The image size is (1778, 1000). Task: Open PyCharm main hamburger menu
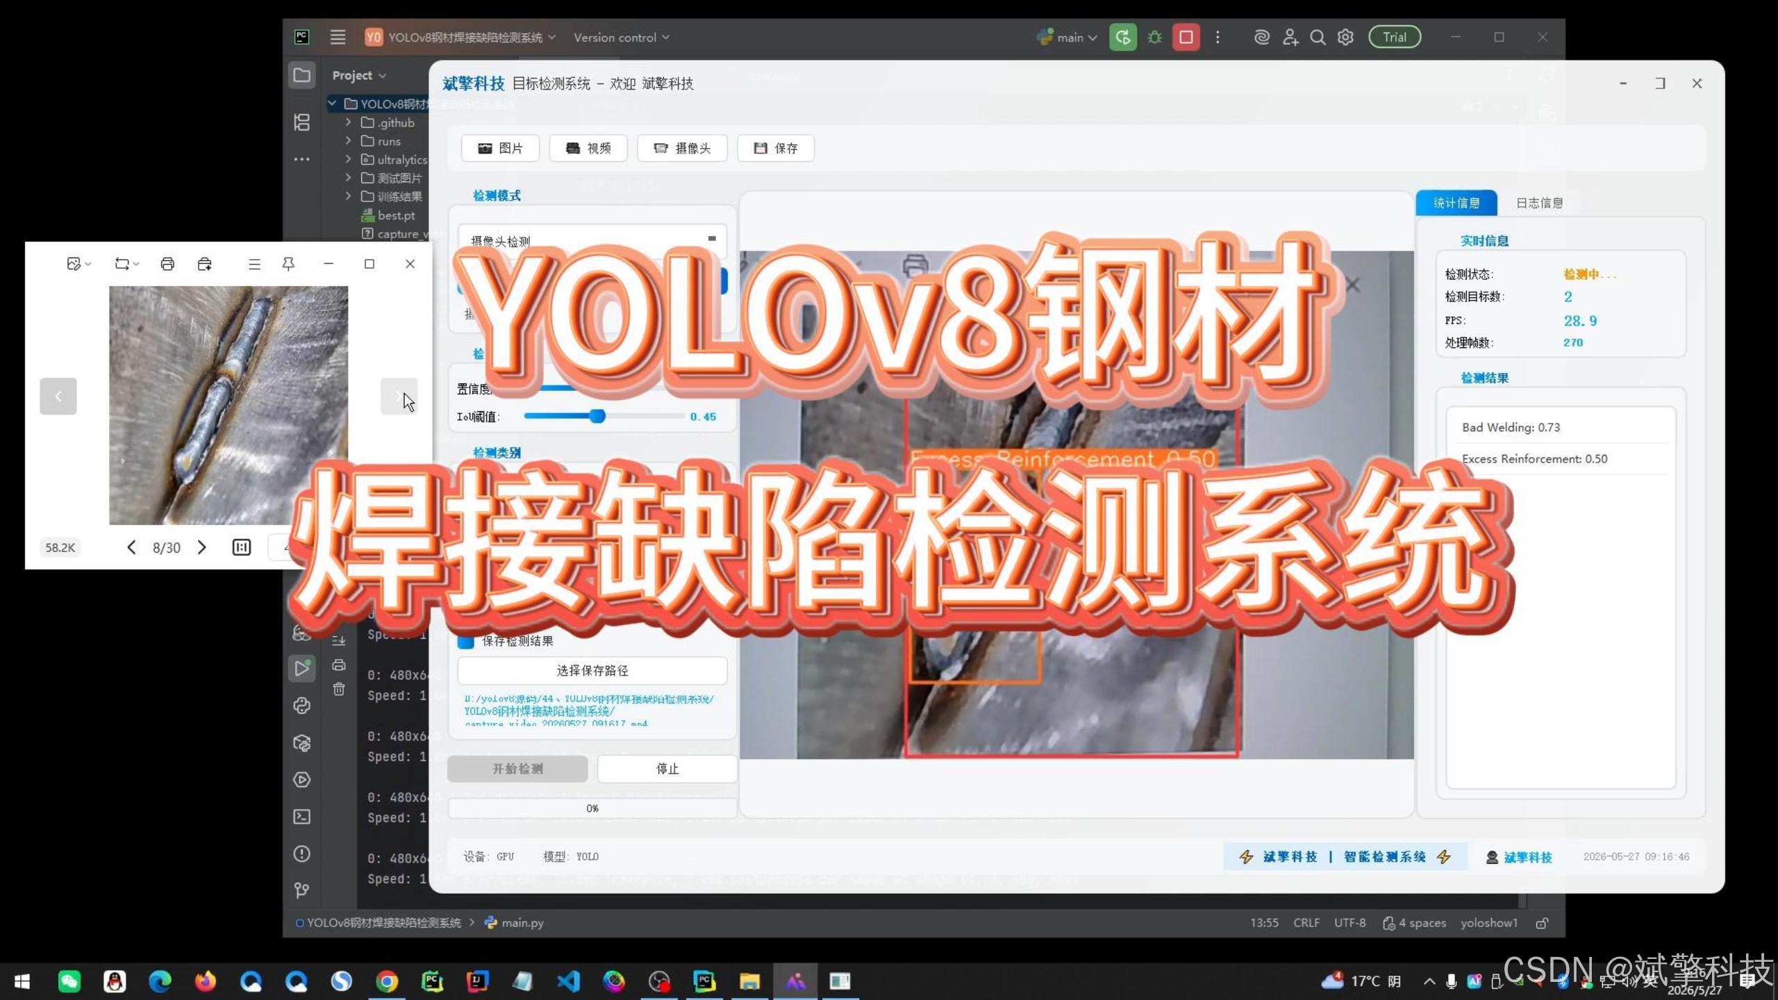(338, 37)
